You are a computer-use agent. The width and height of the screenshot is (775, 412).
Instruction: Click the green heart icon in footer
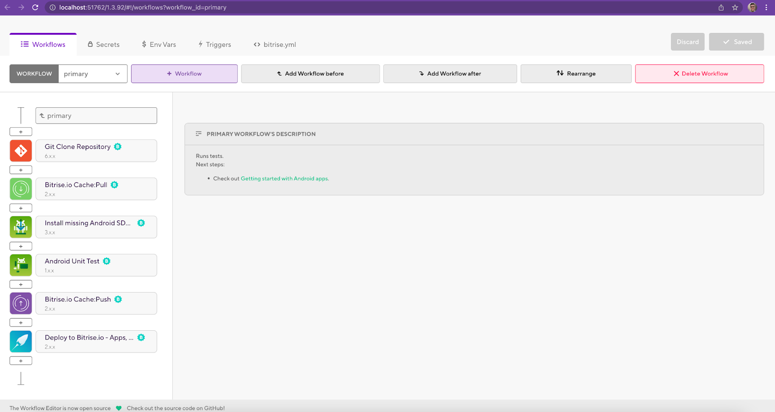119,408
